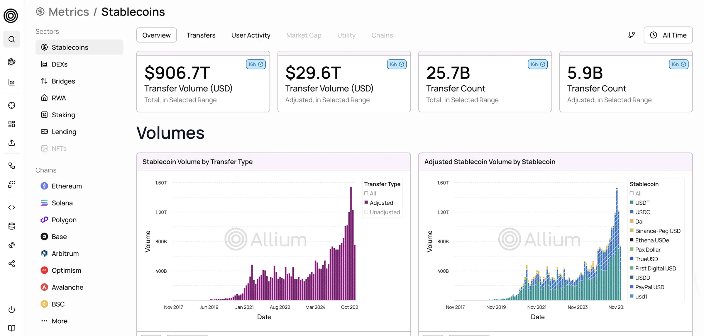The height and width of the screenshot is (336, 704).
Task: Enable the All transfer type checkbox
Action: click(x=366, y=193)
